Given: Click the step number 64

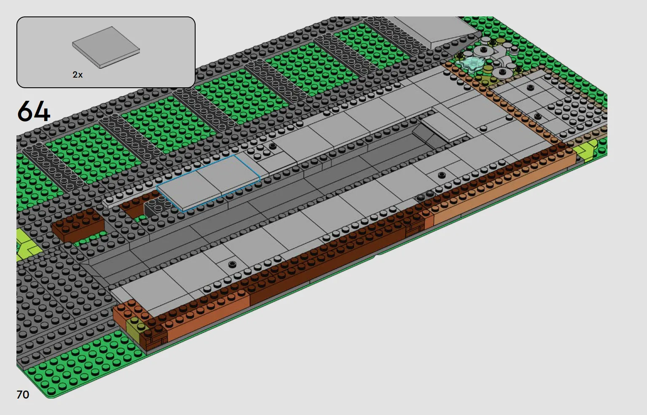Looking at the screenshot, I should (34, 111).
